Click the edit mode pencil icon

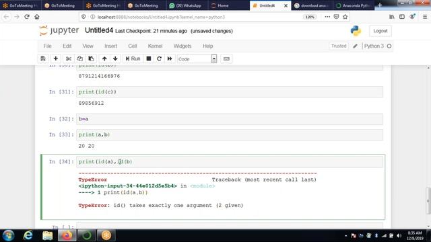click(x=355, y=46)
